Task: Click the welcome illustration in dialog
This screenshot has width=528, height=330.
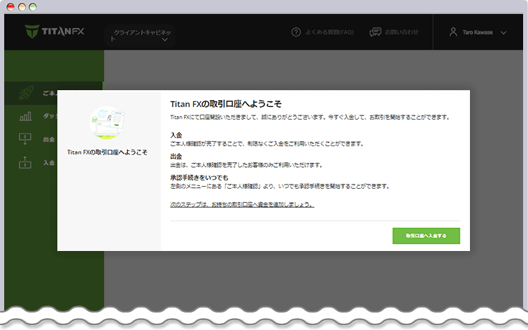Action: coord(107,122)
